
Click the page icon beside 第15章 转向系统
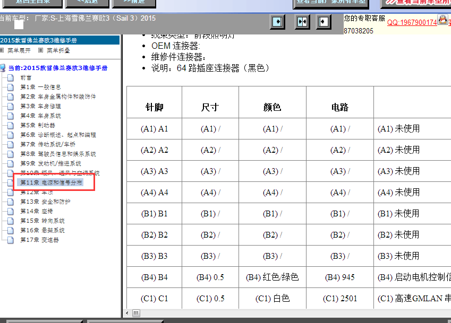coord(10,221)
